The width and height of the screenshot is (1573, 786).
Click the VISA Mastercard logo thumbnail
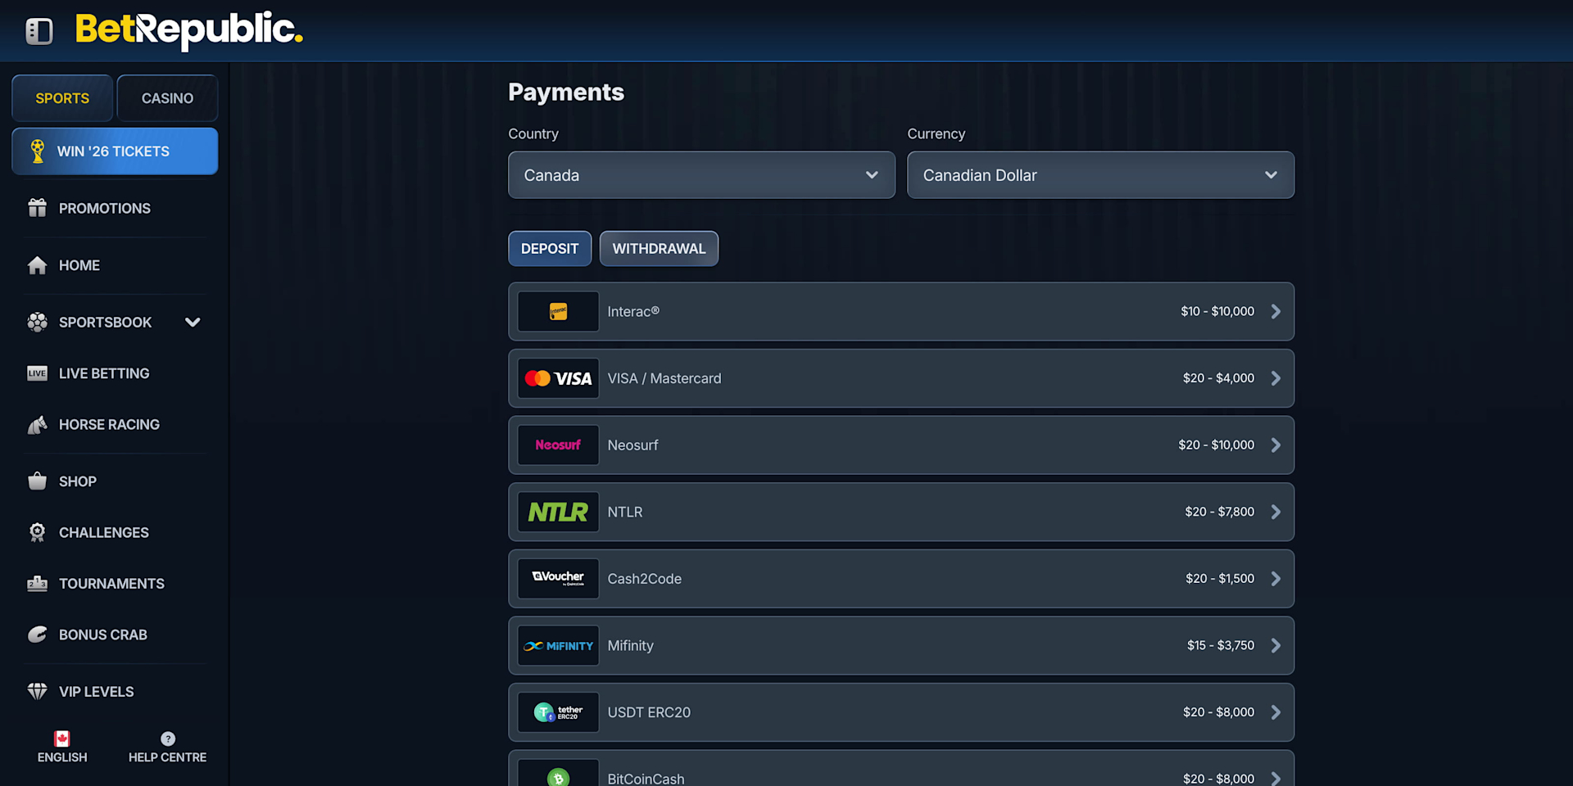coord(558,378)
